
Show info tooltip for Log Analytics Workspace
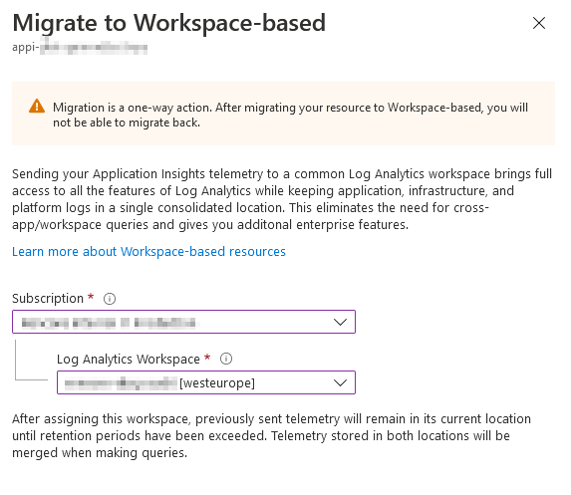click(x=226, y=359)
